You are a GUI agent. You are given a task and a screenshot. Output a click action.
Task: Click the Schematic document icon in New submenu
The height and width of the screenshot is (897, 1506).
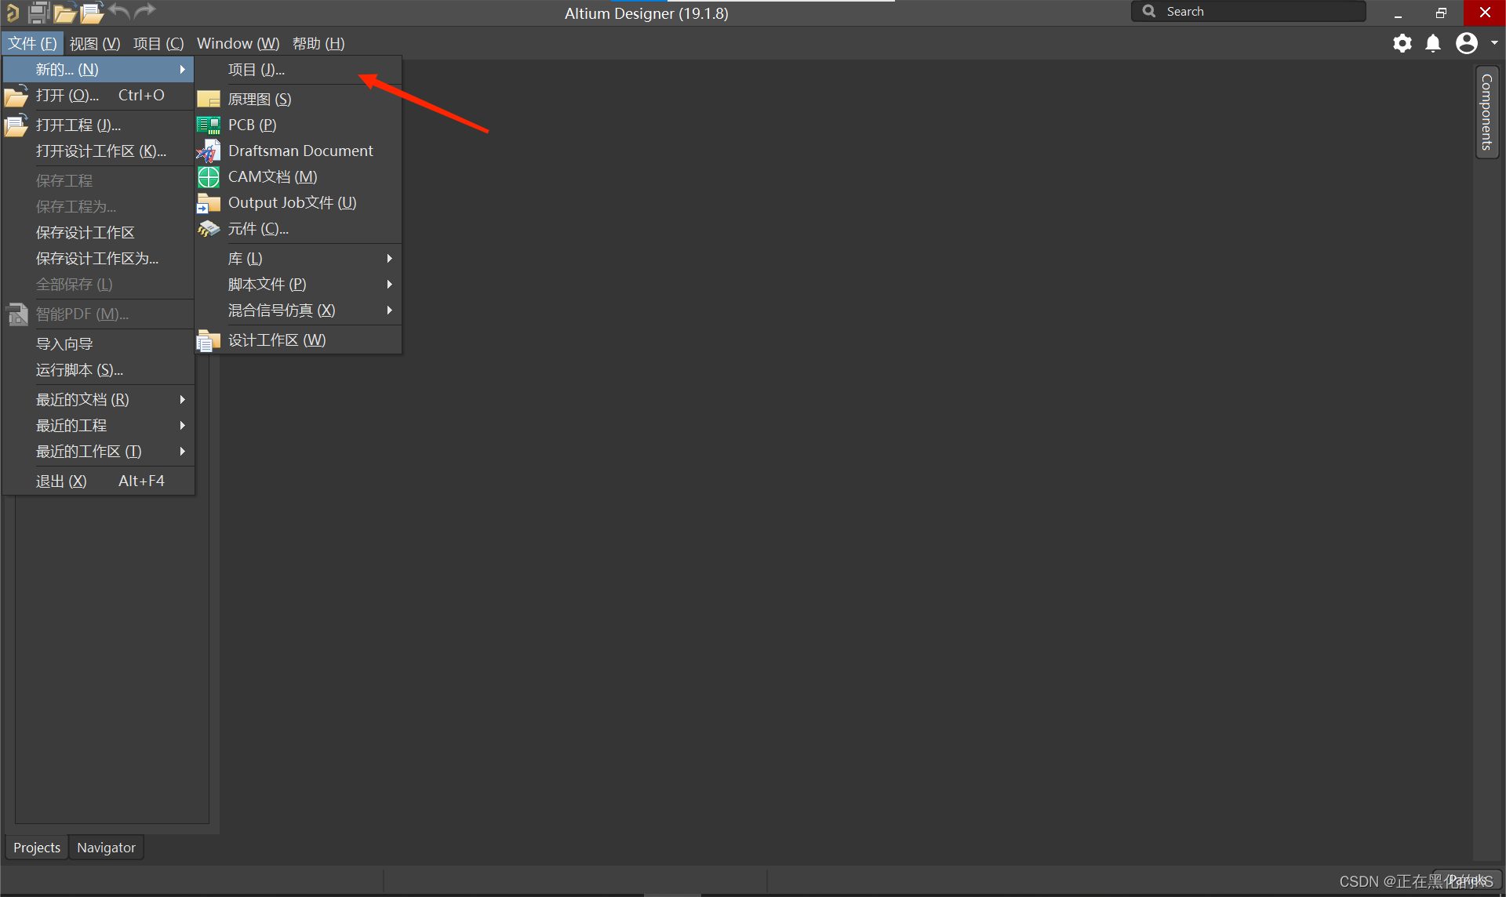tap(209, 100)
